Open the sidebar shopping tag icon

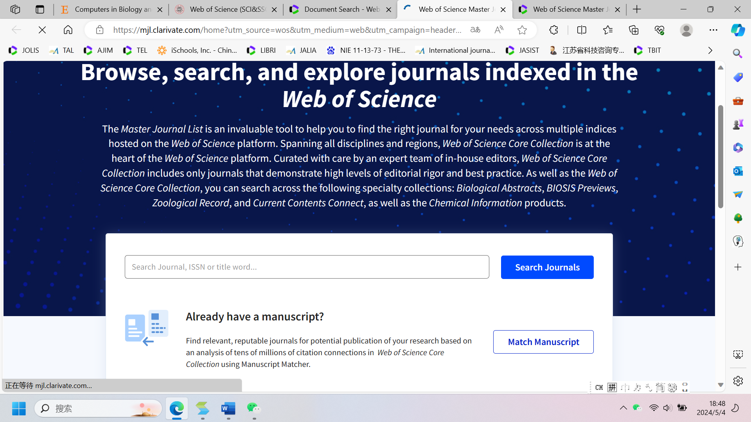pyautogui.click(x=738, y=77)
